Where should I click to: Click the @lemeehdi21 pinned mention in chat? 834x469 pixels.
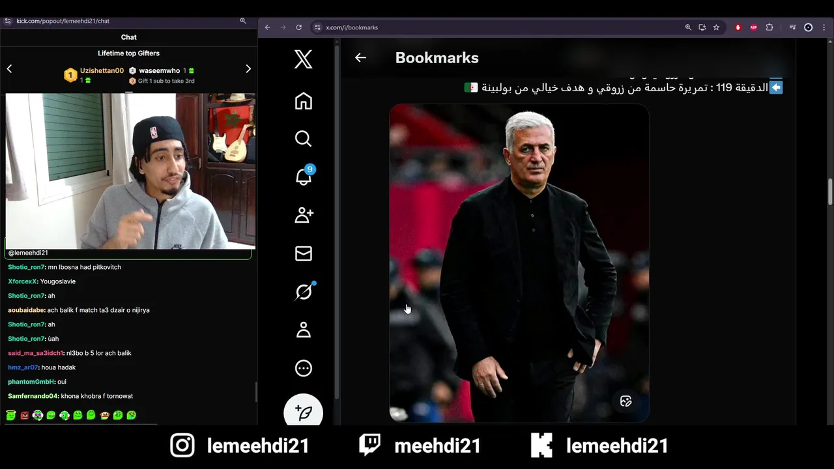[28, 253]
